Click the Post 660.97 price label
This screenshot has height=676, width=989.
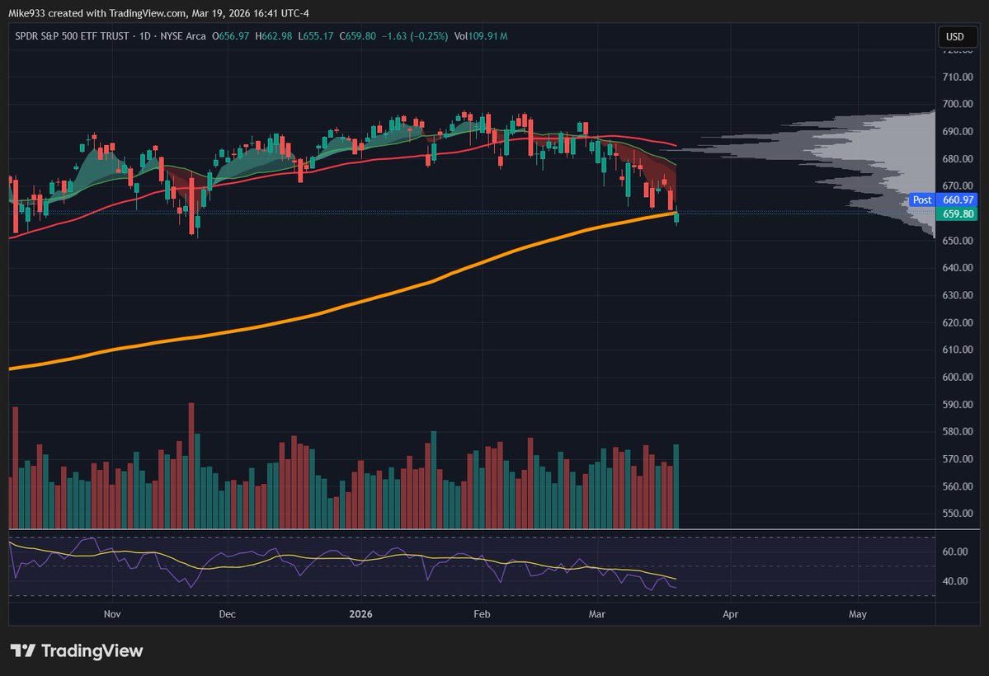pyautogui.click(x=943, y=200)
